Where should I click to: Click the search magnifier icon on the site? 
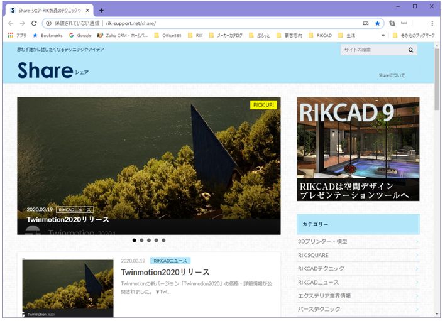point(410,50)
